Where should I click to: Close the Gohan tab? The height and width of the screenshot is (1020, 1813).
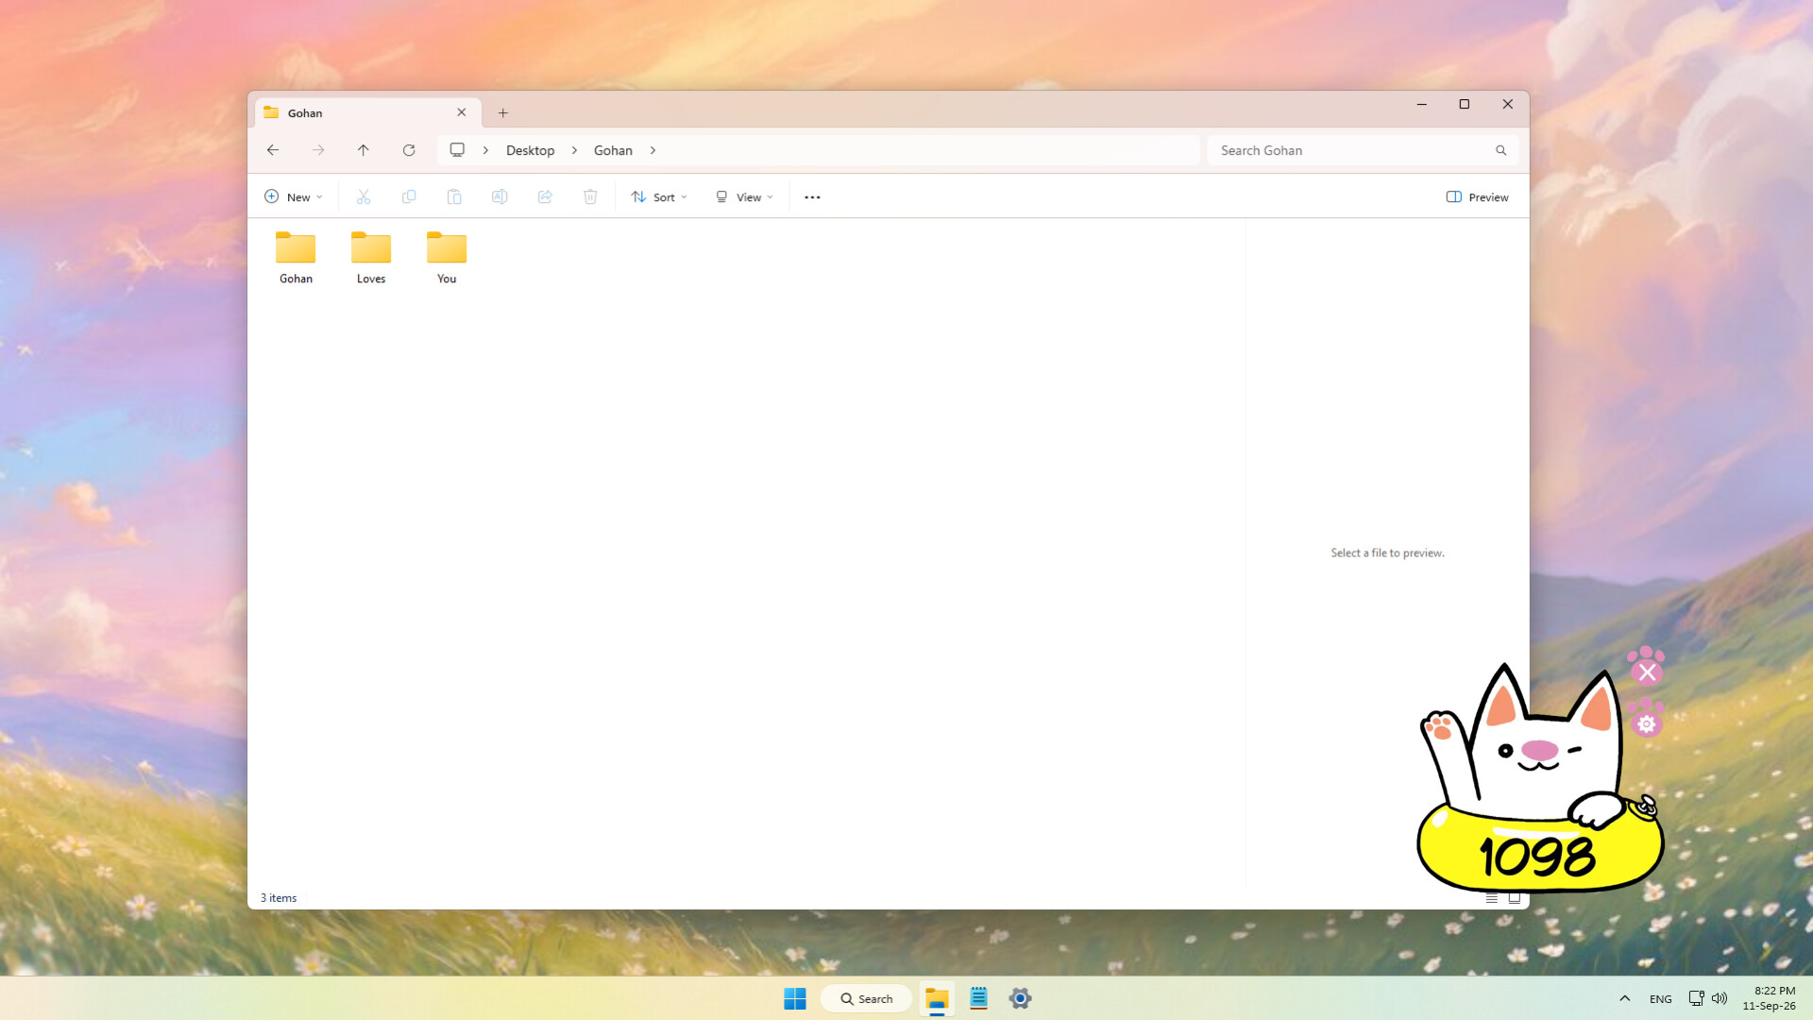click(x=462, y=112)
